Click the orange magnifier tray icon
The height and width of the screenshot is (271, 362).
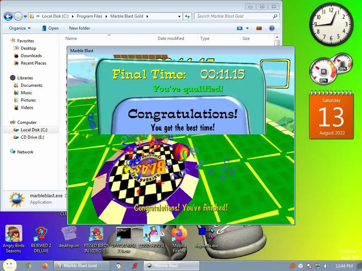292,266
